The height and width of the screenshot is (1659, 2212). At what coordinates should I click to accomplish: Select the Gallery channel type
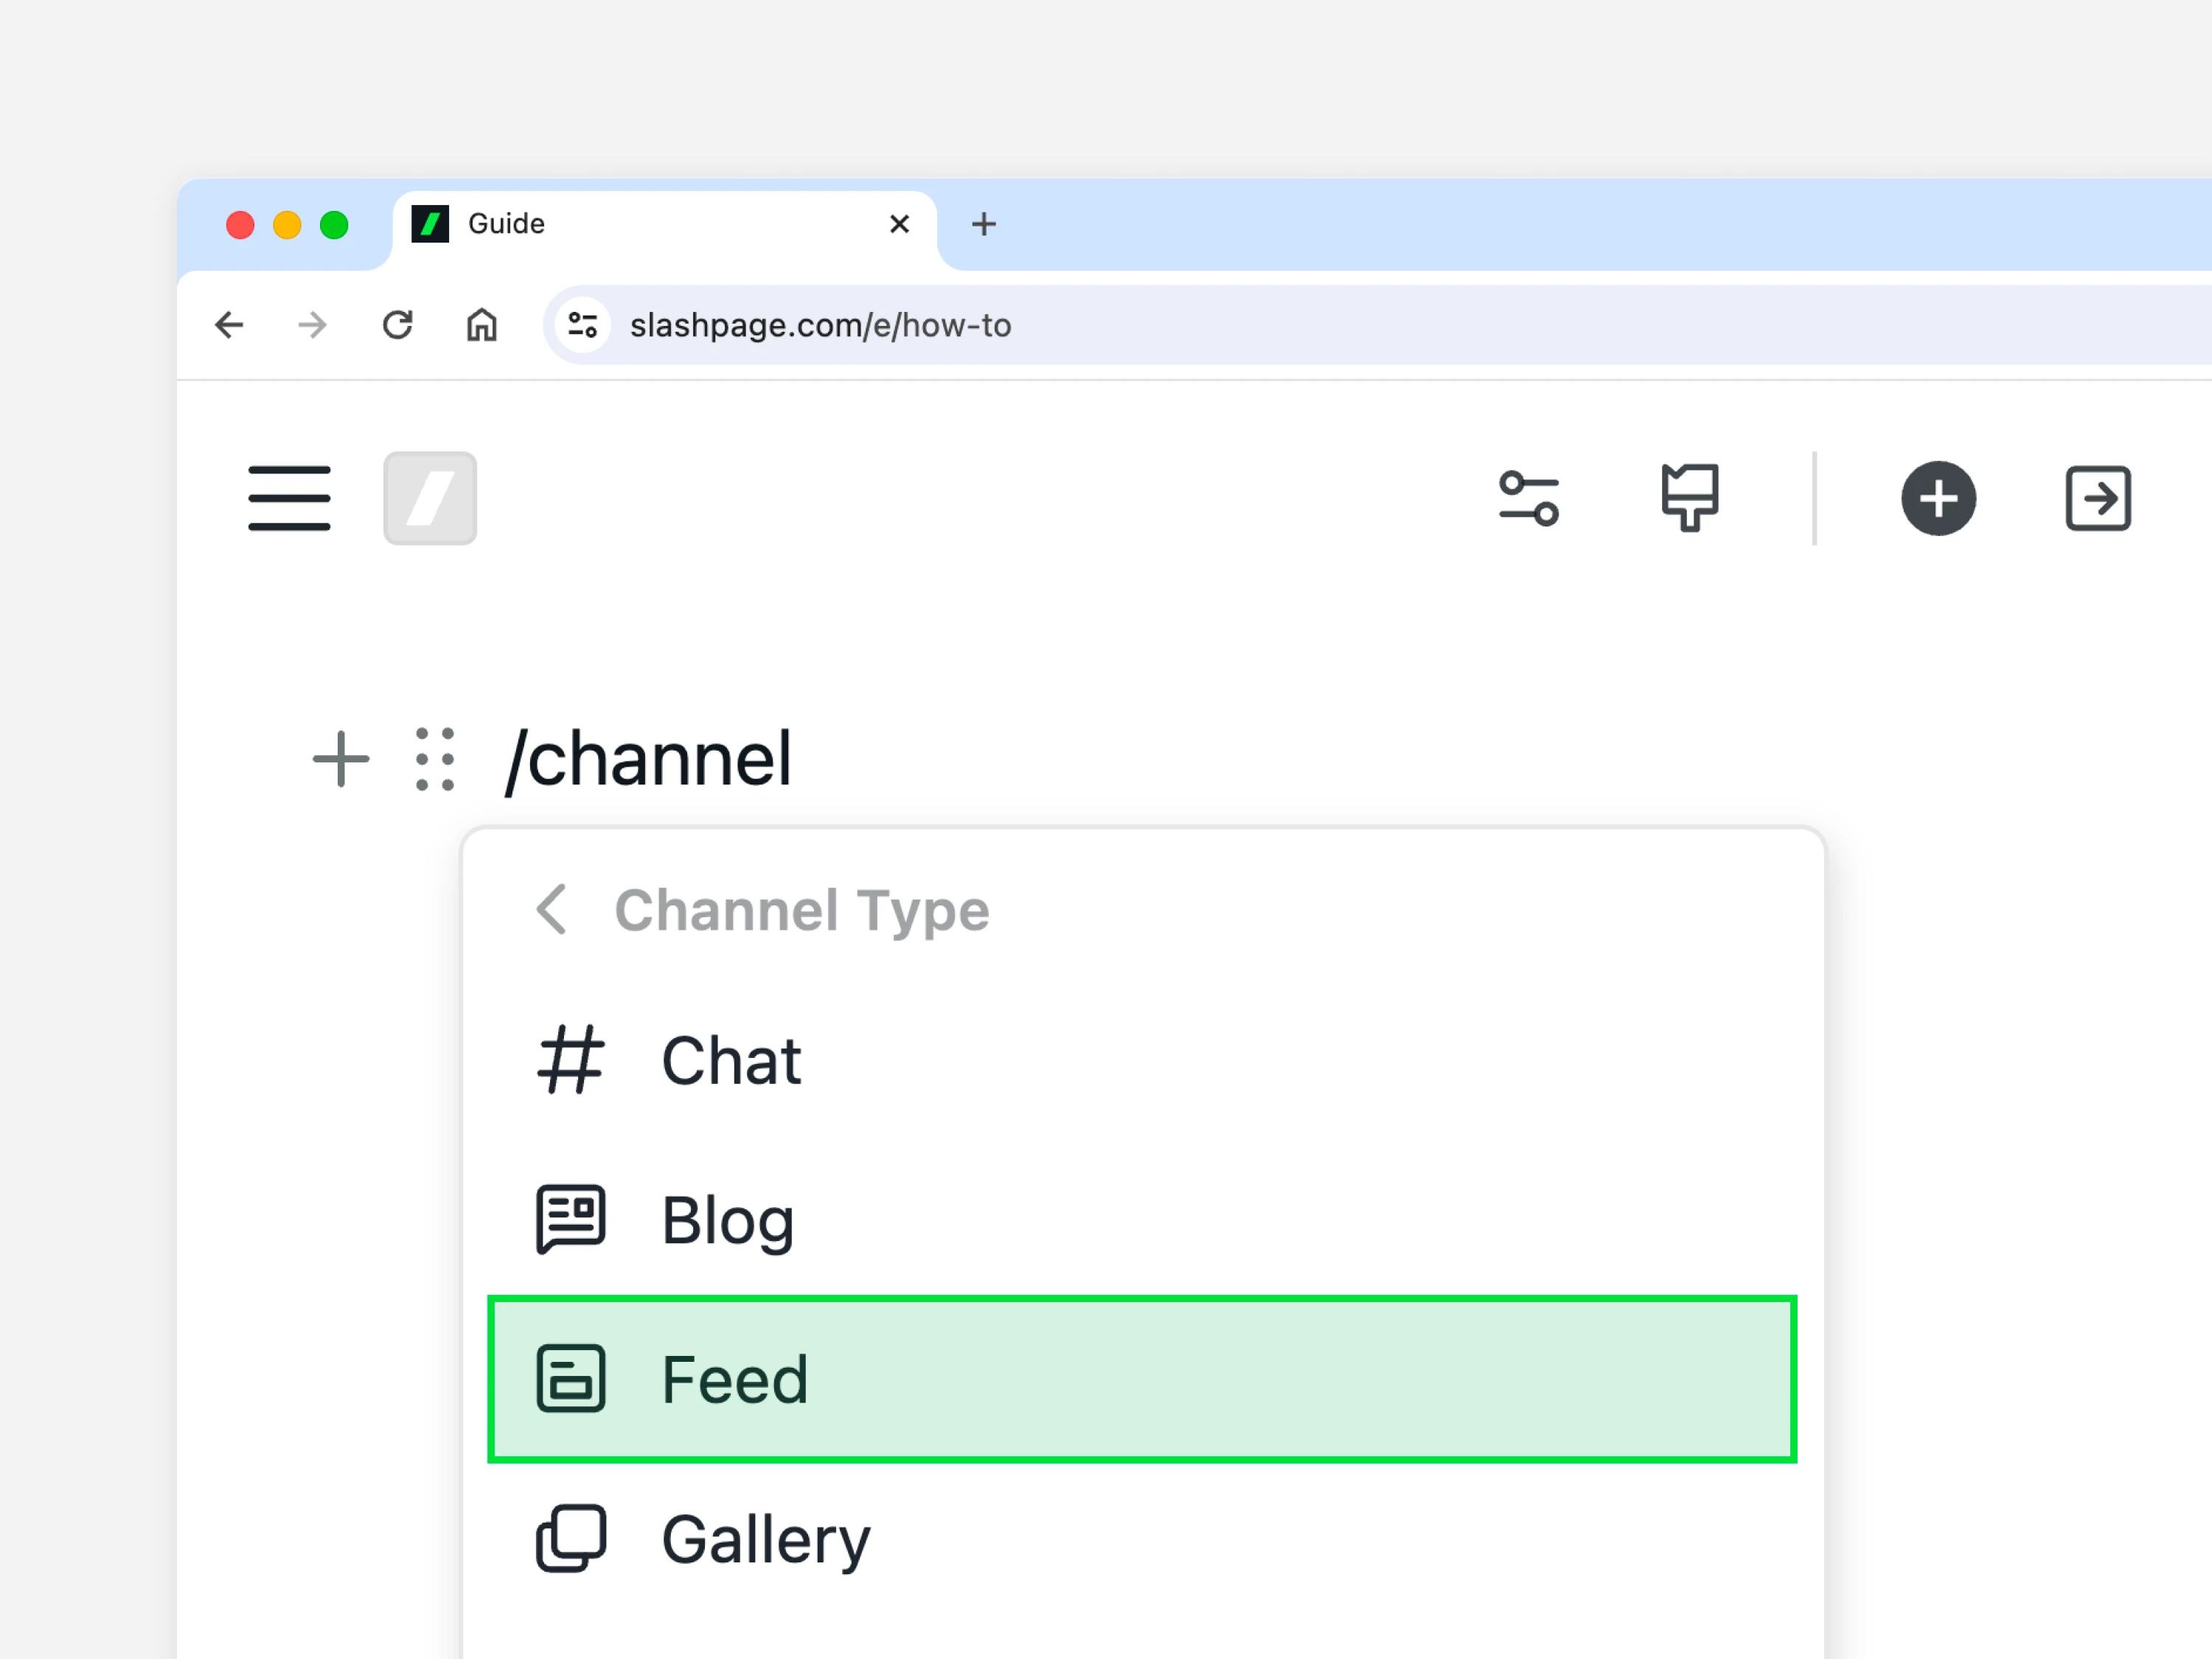point(1142,1539)
